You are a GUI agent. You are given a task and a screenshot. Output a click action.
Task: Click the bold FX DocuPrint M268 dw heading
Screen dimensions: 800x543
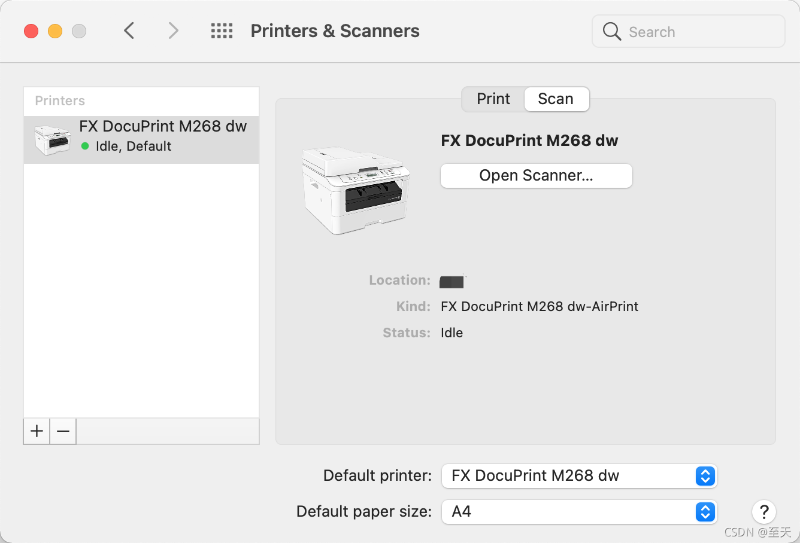pos(529,141)
